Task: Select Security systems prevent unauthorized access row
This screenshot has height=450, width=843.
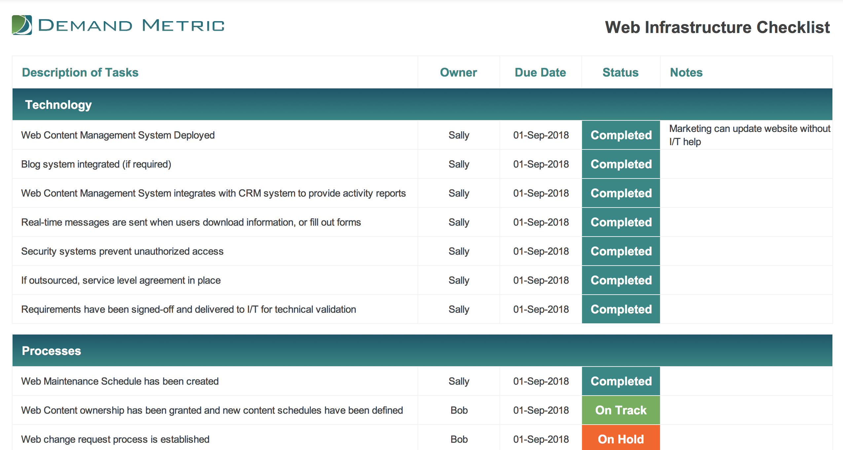Action: click(x=122, y=251)
